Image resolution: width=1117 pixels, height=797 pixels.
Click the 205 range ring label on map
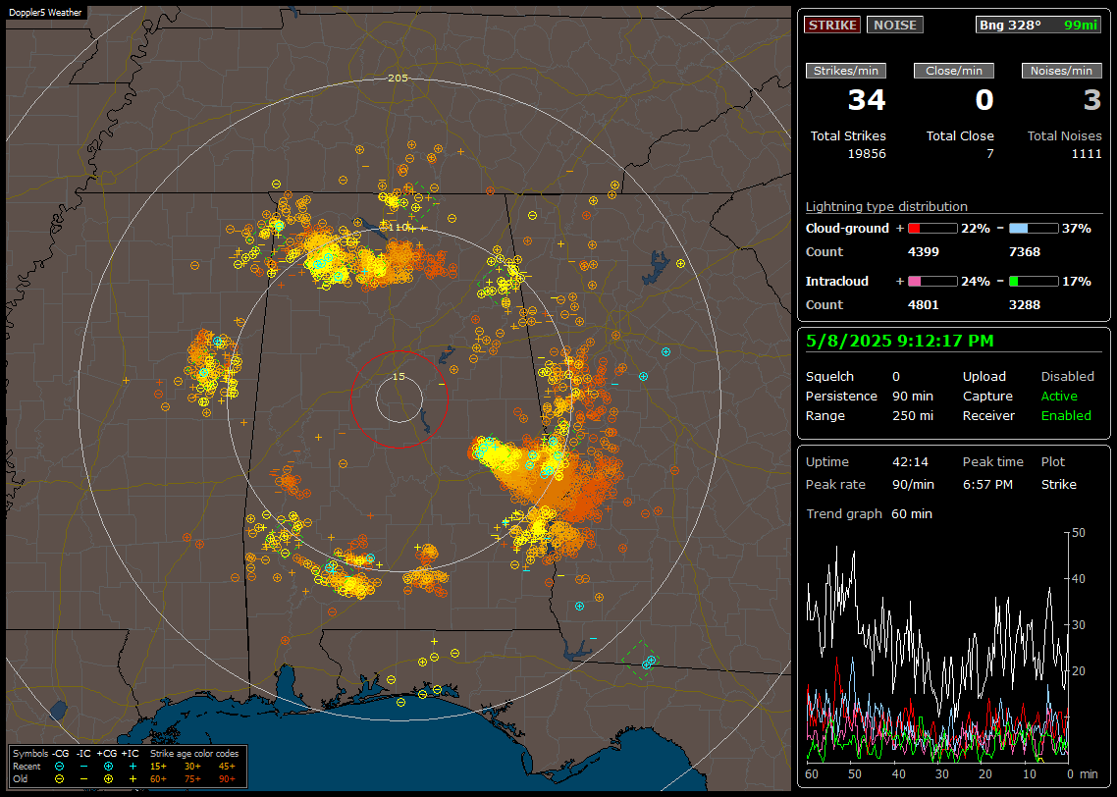(x=398, y=79)
